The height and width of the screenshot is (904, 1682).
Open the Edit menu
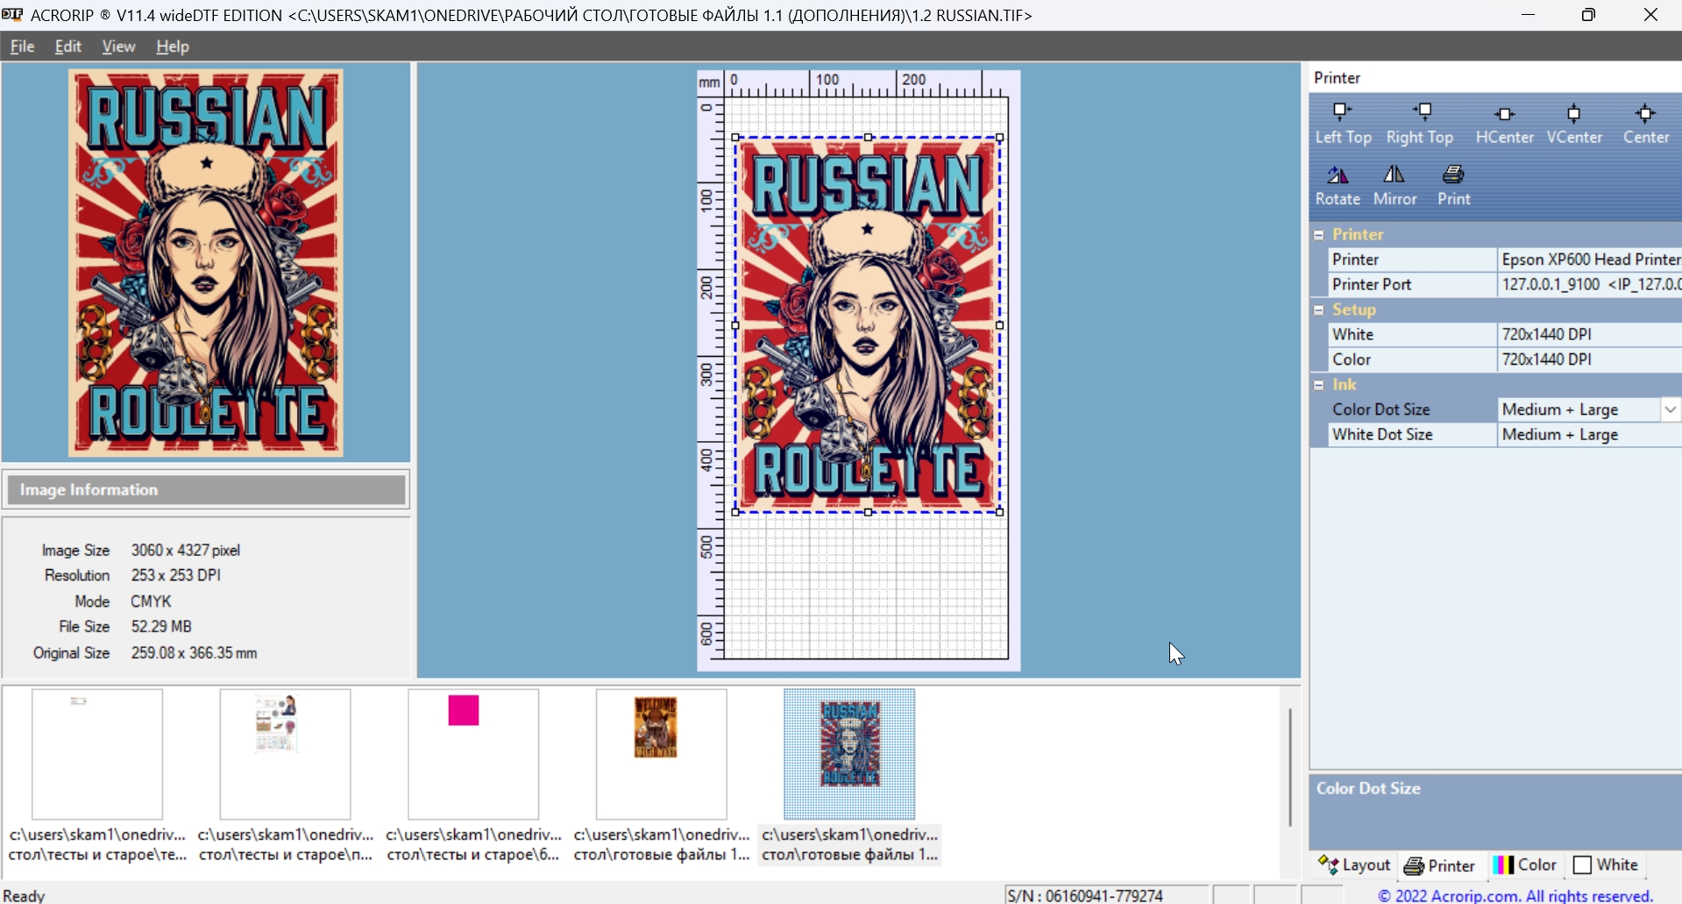tap(67, 46)
